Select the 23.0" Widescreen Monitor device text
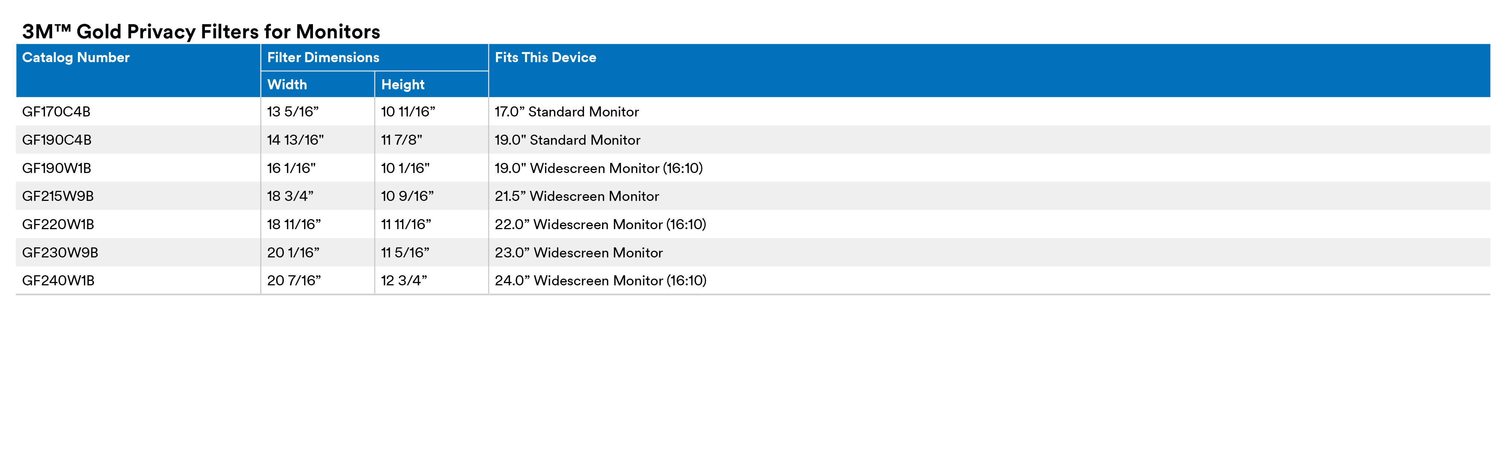 [579, 253]
